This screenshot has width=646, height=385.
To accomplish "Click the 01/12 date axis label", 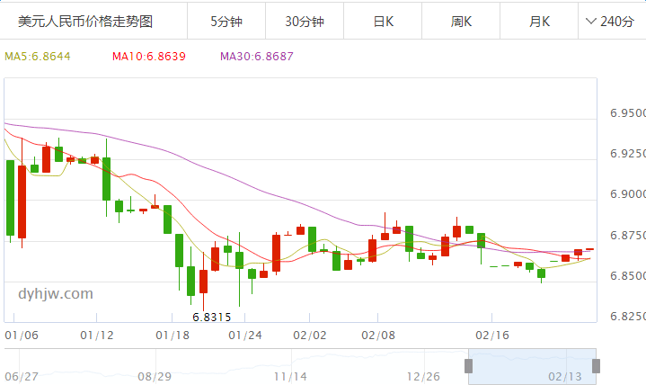I will (97, 335).
